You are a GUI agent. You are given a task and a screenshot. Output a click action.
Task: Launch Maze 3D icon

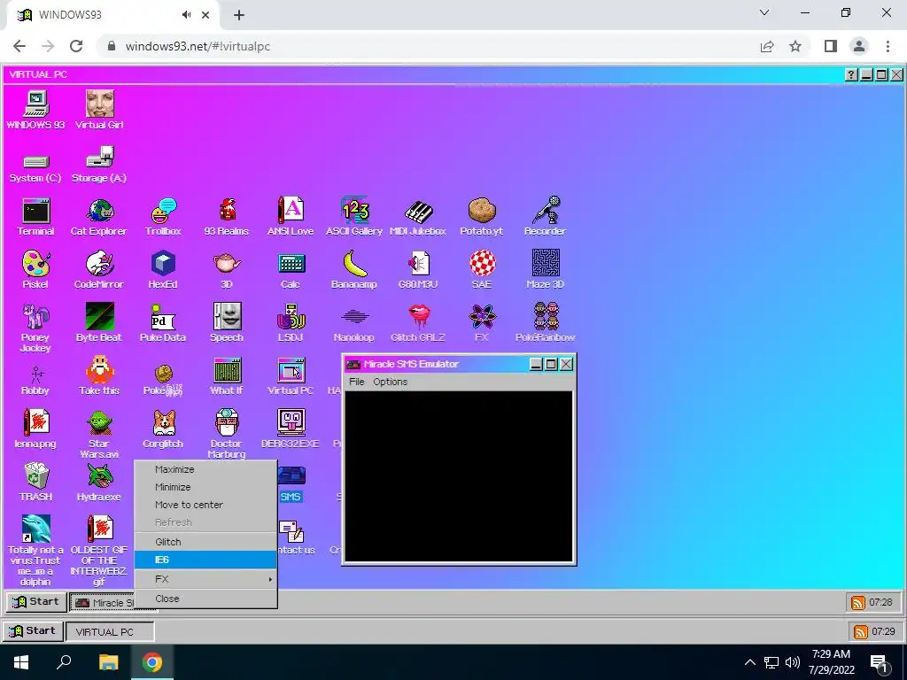click(545, 270)
